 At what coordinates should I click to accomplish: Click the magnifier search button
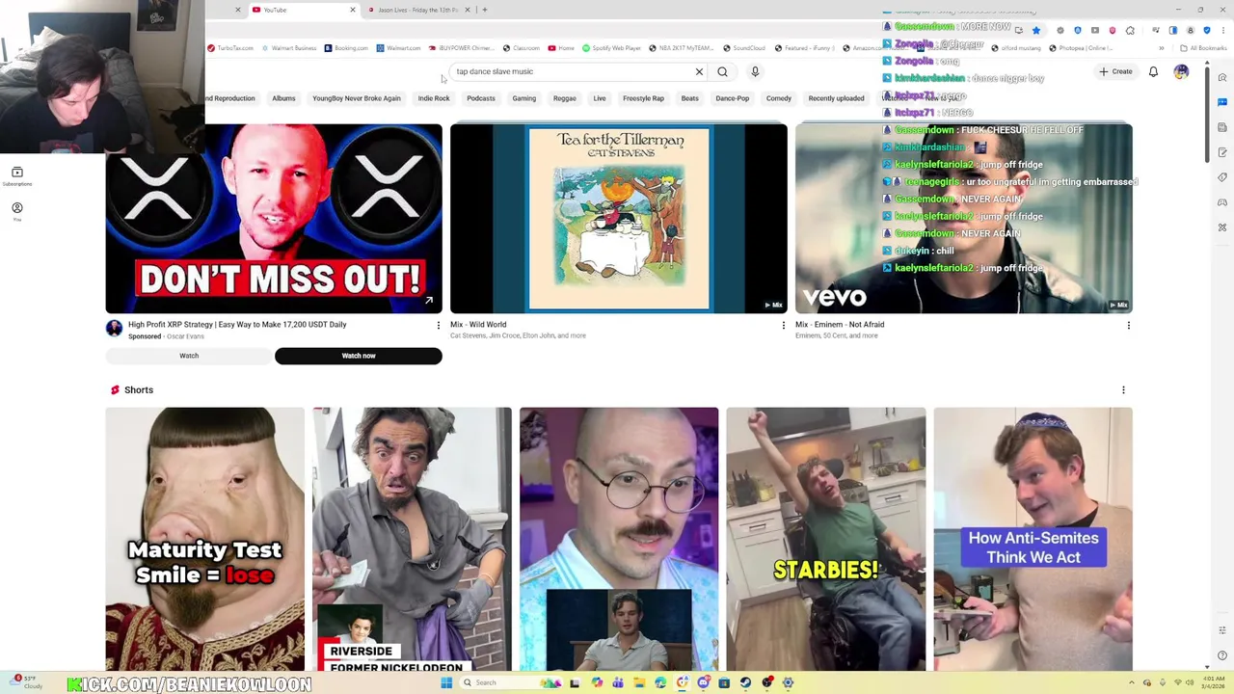pos(722,71)
